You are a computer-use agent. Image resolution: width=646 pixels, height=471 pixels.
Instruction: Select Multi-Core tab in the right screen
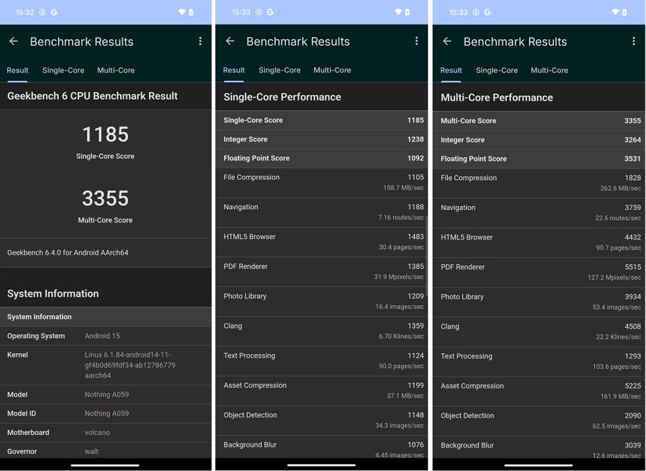pyautogui.click(x=549, y=71)
